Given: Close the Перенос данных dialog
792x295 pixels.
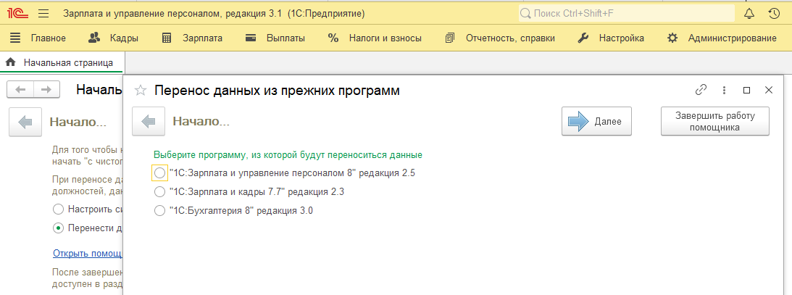Looking at the screenshot, I should [x=769, y=90].
